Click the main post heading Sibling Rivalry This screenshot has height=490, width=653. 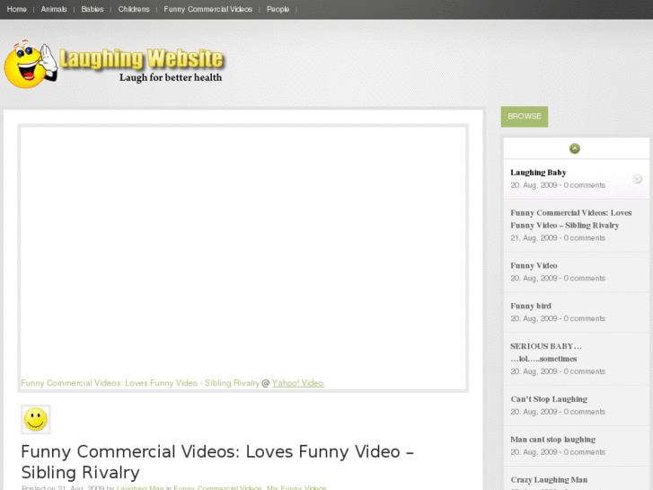(x=217, y=461)
